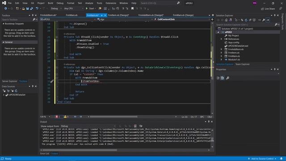Open the Debug configuration dropdown
Viewport: 286px width, 161px height.
[56, 8]
